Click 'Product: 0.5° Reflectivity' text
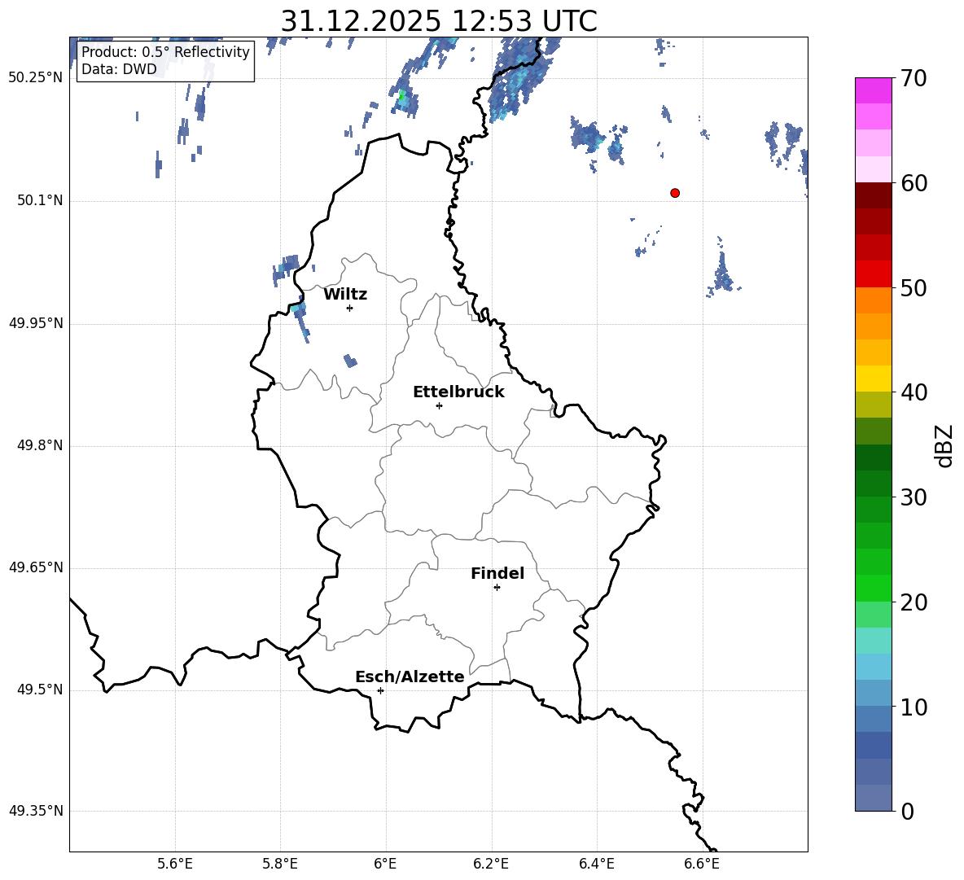 [x=165, y=52]
